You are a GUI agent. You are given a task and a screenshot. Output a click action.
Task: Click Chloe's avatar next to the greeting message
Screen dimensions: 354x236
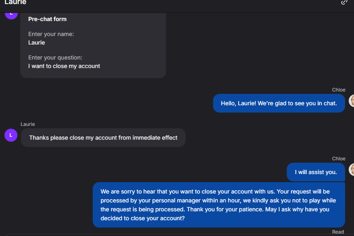point(351,101)
